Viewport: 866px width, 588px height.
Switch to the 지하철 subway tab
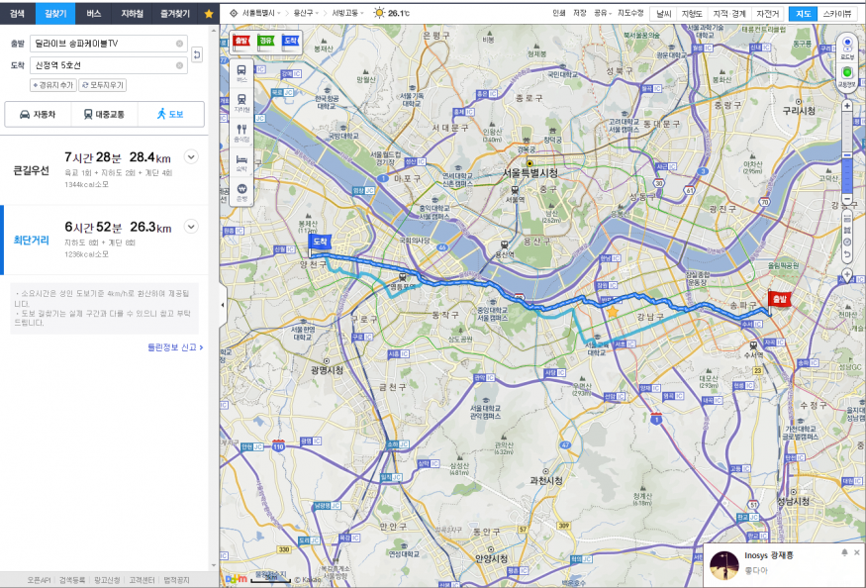click(x=132, y=13)
